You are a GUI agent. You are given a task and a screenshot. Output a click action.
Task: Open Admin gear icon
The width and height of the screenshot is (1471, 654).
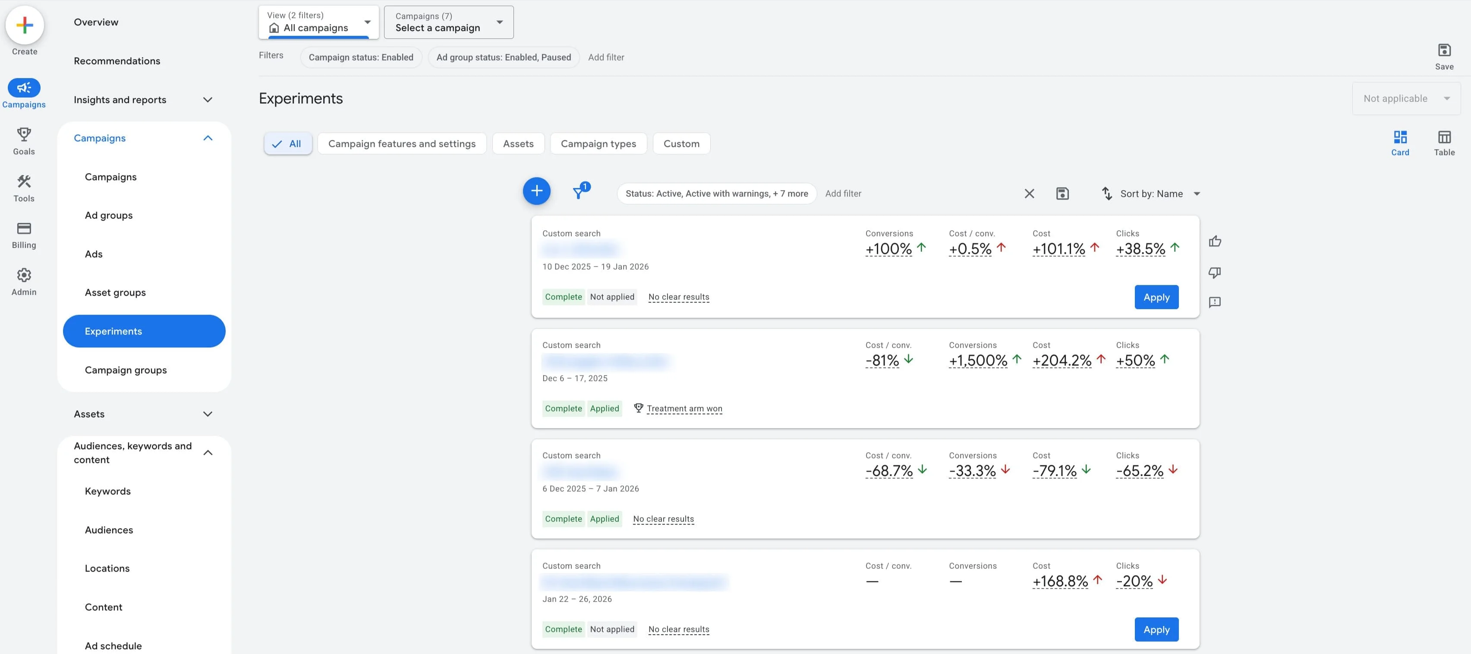pyautogui.click(x=24, y=275)
